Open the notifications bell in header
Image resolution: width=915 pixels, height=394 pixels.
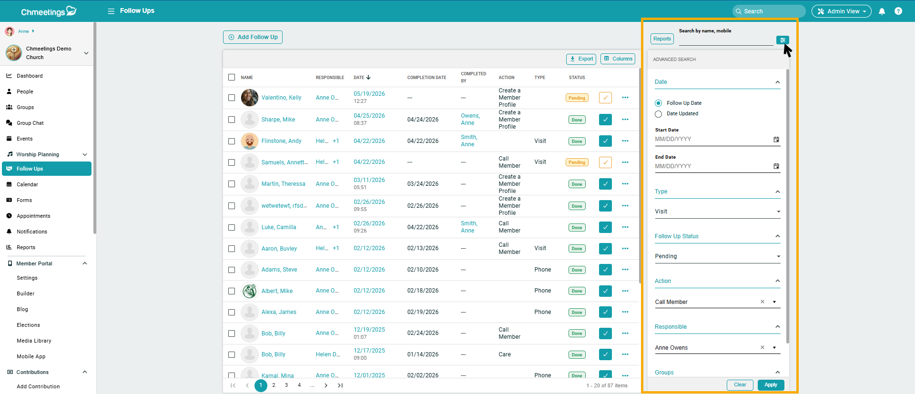click(882, 11)
